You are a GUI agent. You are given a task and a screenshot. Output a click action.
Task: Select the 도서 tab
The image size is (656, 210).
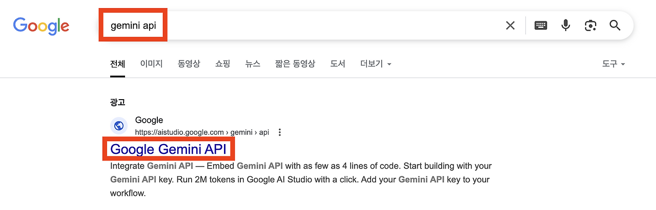coord(338,64)
